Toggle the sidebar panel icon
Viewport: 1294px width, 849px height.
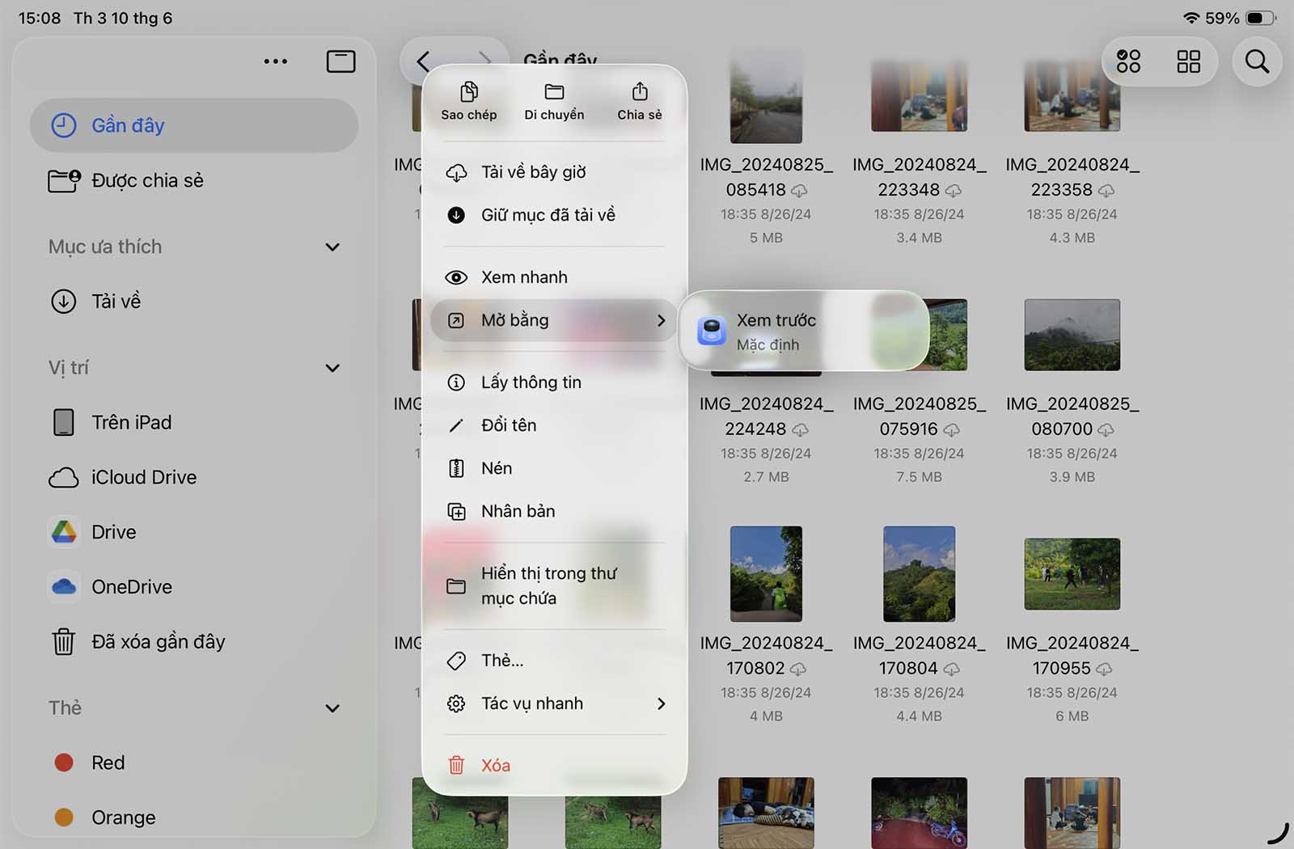pyautogui.click(x=340, y=61)
